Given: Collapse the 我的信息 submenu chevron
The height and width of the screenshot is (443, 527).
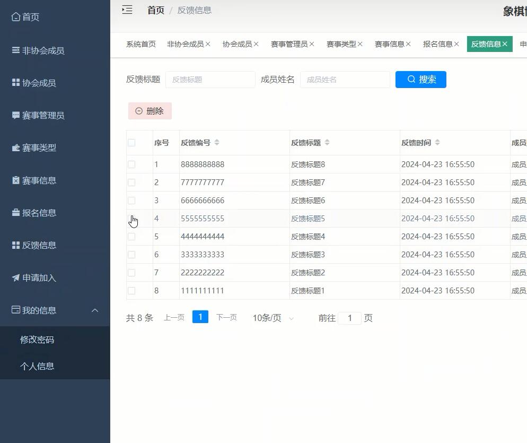Looking at the screenshot, I should 95,310.
